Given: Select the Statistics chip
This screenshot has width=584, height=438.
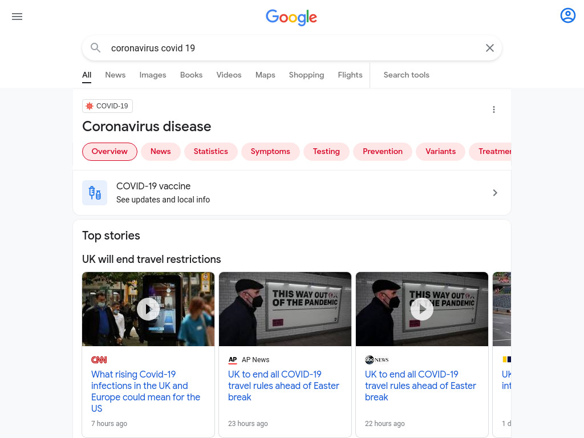Looking at the screenshot, I should coord(211,152).
